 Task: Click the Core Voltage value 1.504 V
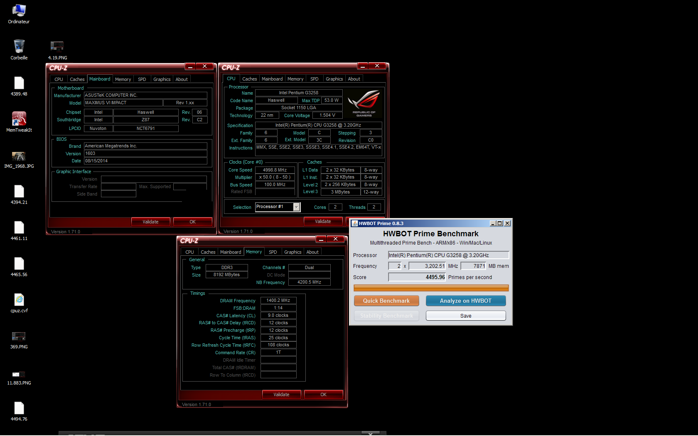tap(327, 115)
